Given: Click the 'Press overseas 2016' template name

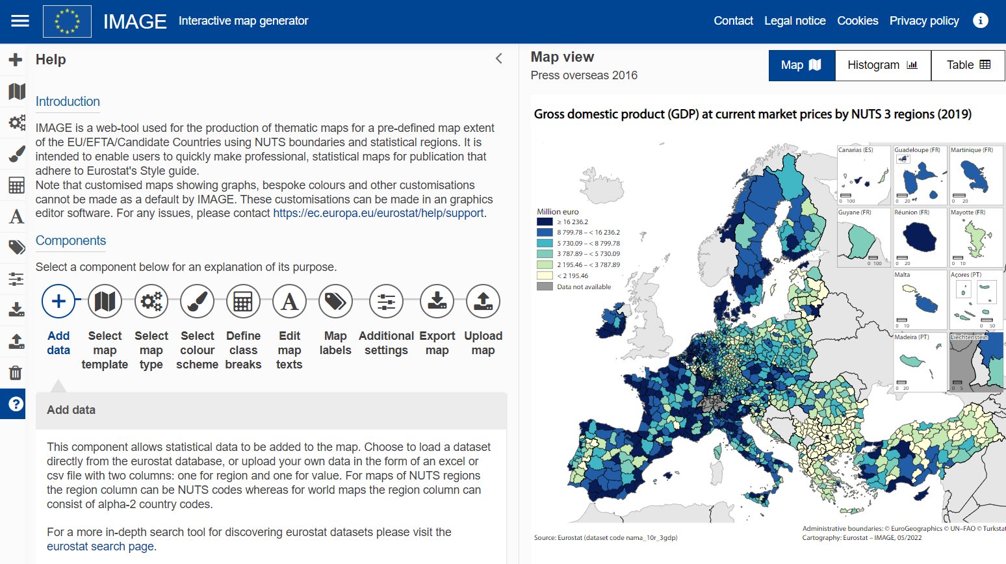Looking at the screenshot, I should click(x=584, y=75).
